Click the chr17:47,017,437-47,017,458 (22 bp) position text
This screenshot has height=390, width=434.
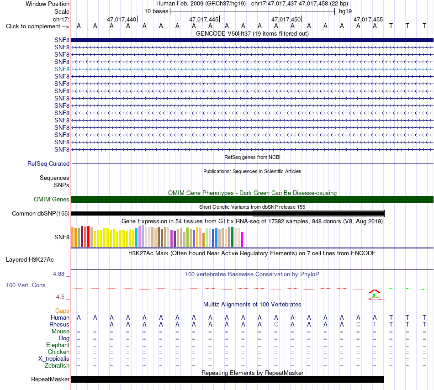tap(300, 4)
